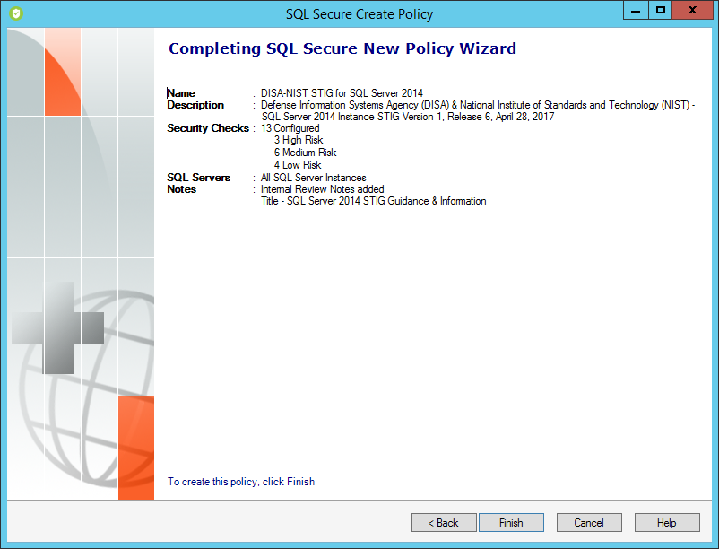Image resolution: width=719 pixels, height=549 pixels.
Task: Click the 'To create this policy, click Finish' text
Action: (x=241, y=482)
